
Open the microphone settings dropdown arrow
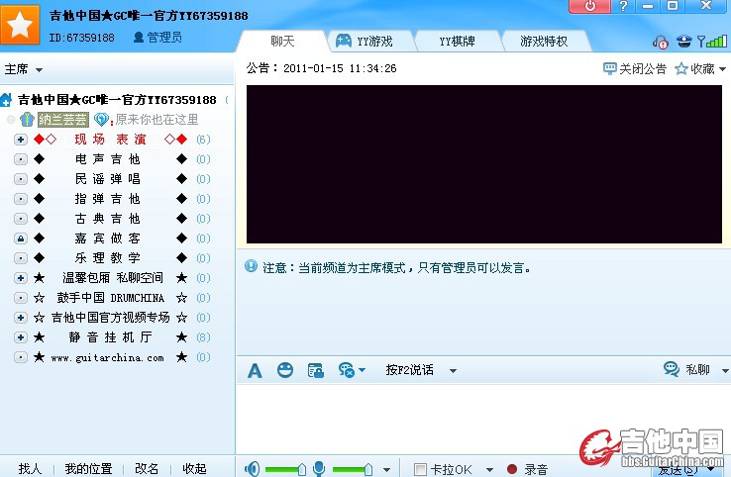coord(386,469)
